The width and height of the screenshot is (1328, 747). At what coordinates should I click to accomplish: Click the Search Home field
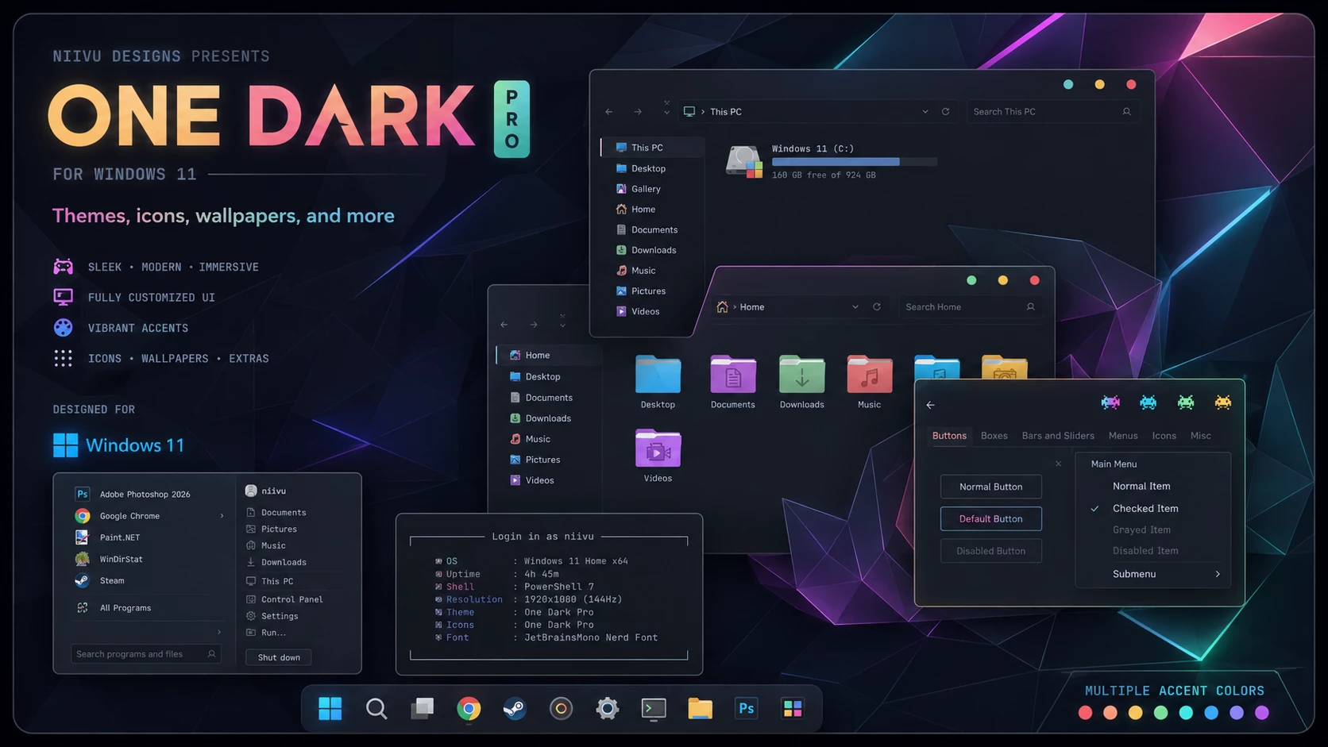coord(970,307)
